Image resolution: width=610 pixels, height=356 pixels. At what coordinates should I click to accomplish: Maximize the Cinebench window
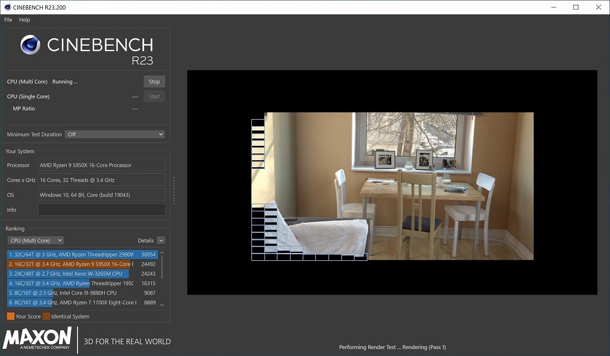[x=575, y=7]
